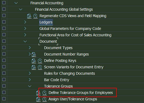Collapse the Tolerance Groups node
The width and height of the screenshot is (144, 103).
[30, 86]
